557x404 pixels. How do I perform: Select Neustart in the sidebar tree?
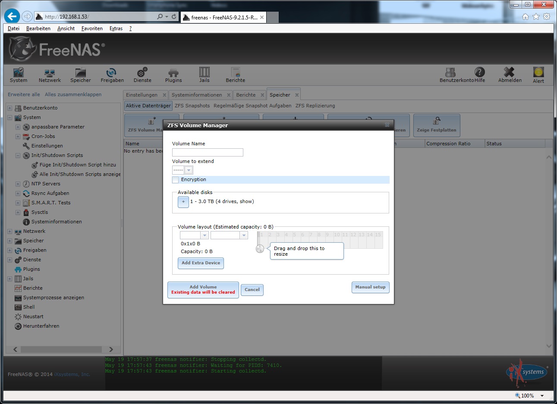[33, 316]
